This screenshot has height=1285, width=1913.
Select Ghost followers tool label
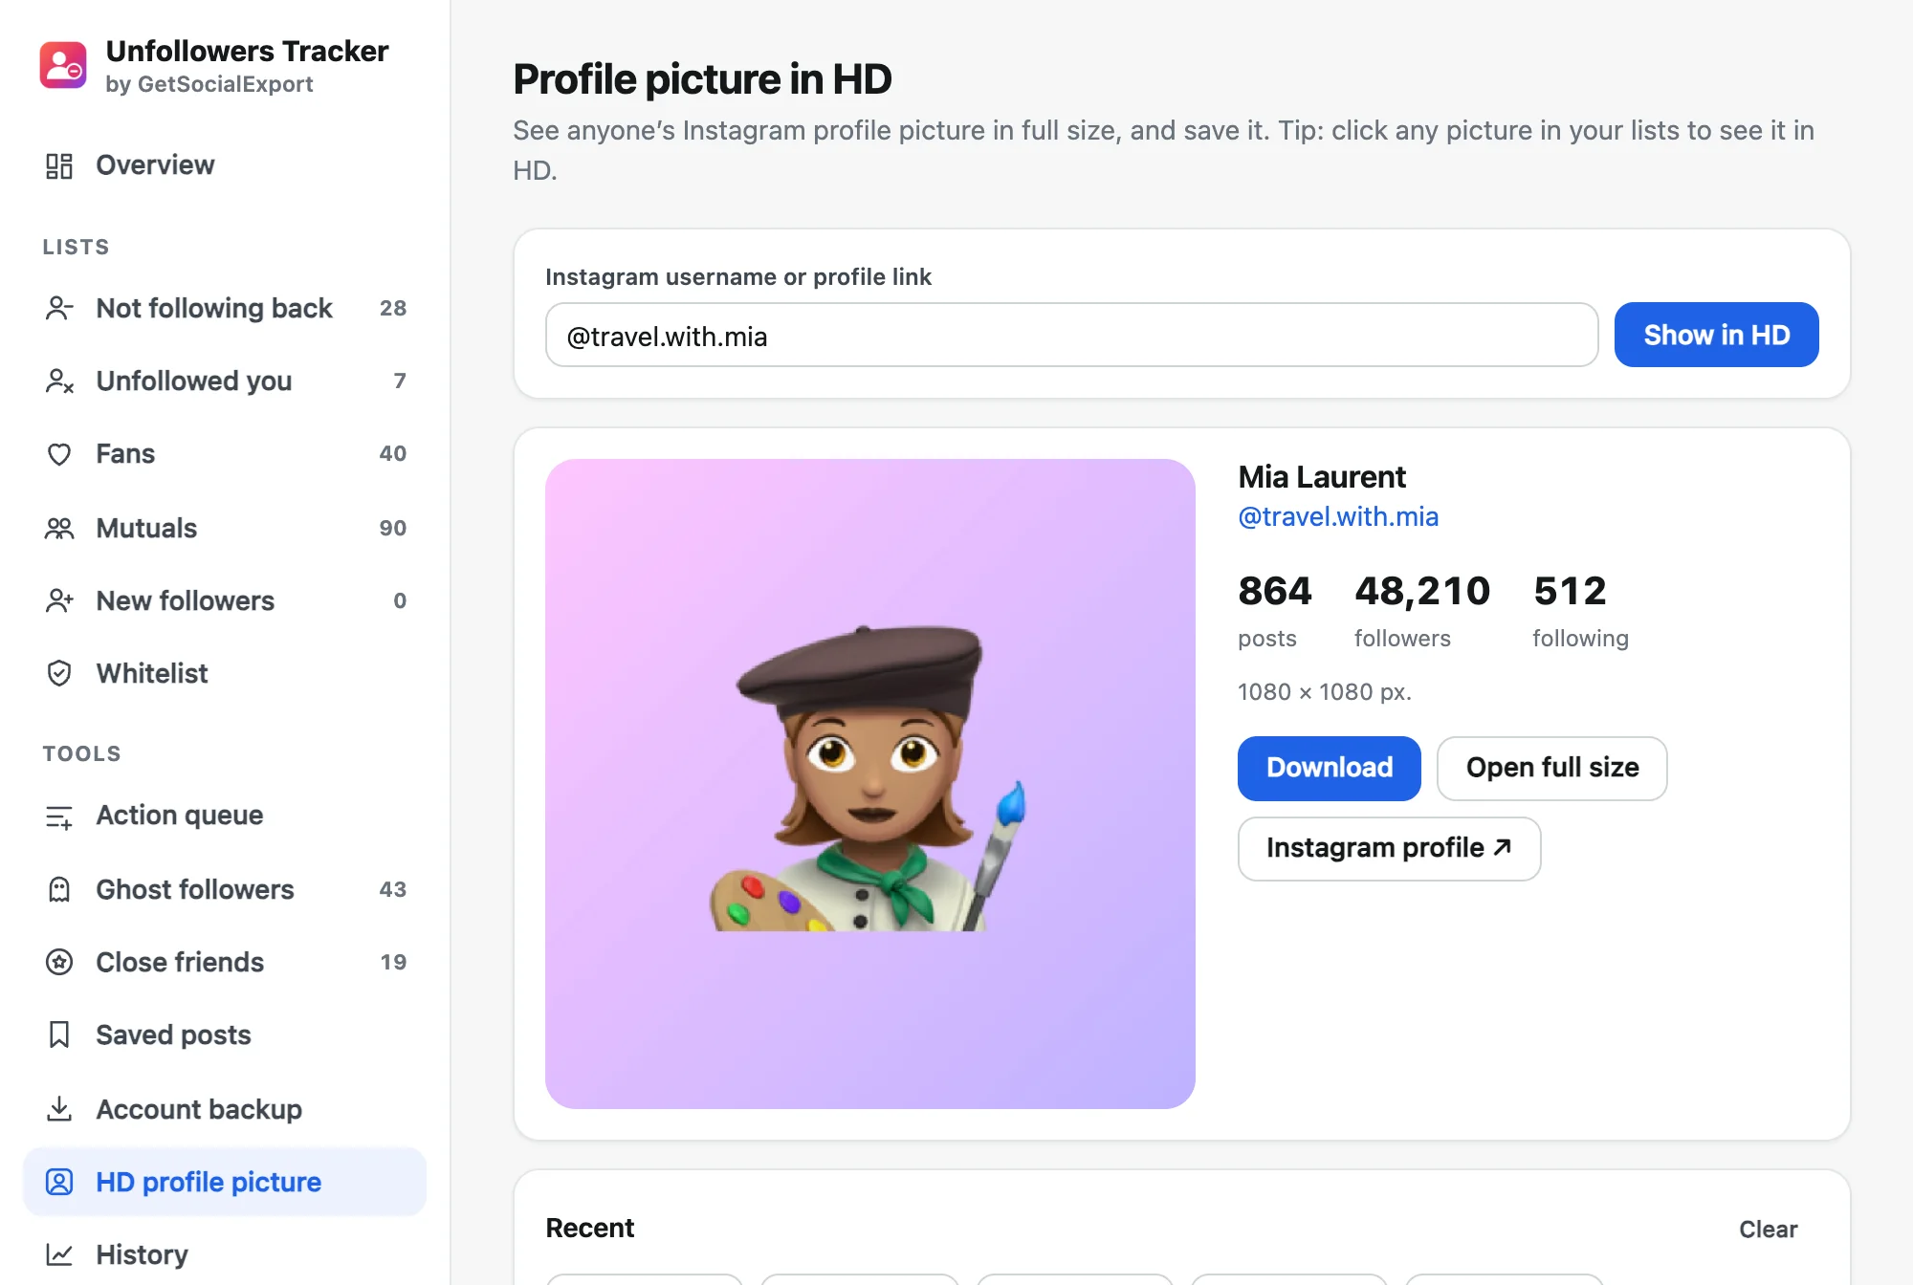click(195, 889)
